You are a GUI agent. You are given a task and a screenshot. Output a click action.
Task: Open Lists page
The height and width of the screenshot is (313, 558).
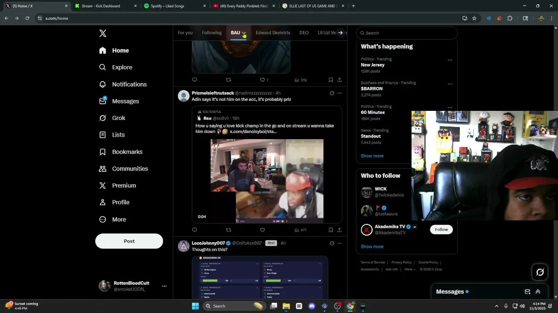click(112, 135)
